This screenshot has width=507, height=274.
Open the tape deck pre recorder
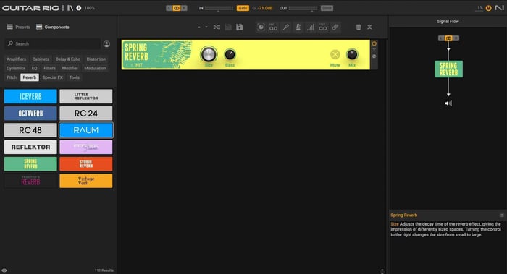pyautogui.click(x=273, y=27)
